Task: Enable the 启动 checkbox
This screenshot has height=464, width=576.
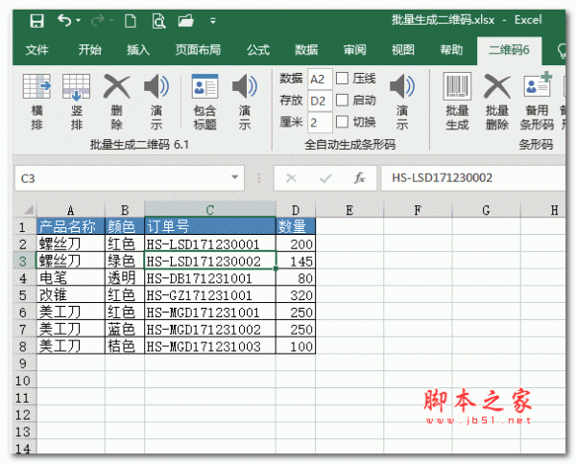Action: (x=342, y=100)
